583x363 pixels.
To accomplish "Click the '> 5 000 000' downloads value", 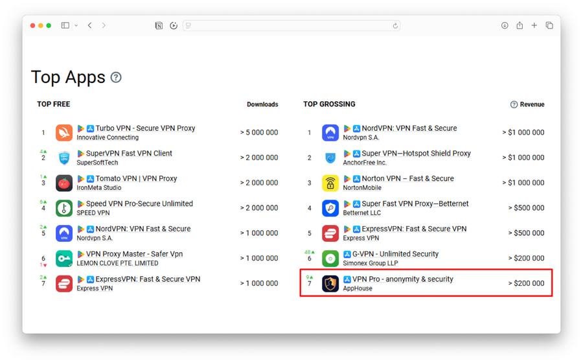I will point(258,132).
